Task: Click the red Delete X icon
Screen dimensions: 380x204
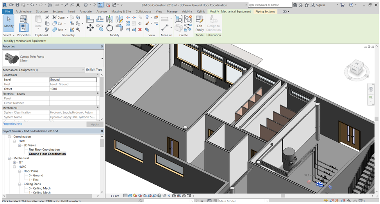Action: pos(140,30)
